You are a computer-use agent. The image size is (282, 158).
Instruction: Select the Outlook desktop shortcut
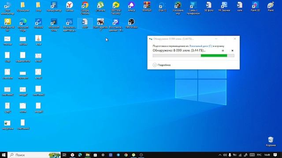click(x=38, y=23)
